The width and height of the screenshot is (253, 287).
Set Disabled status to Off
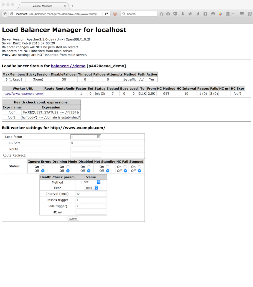[x=89, y=171]
